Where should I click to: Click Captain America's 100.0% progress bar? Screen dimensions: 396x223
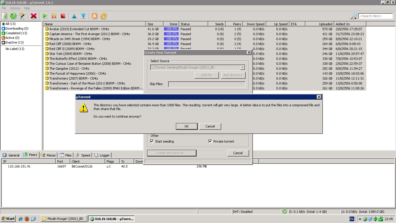(171, 34)
